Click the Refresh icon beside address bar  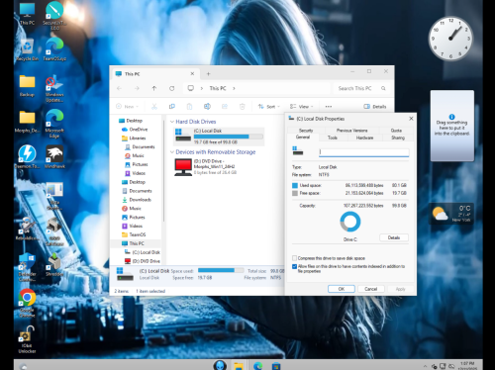coord(172,88)
